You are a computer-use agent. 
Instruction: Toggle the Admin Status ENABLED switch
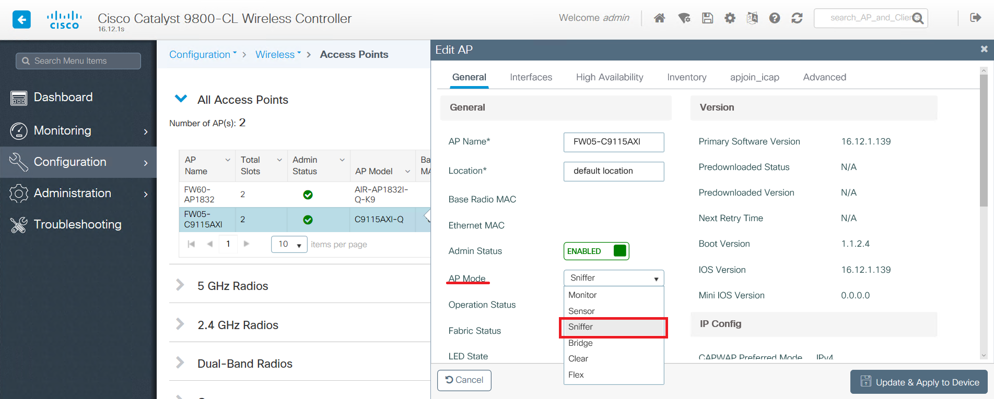click(x=596, y=251)
